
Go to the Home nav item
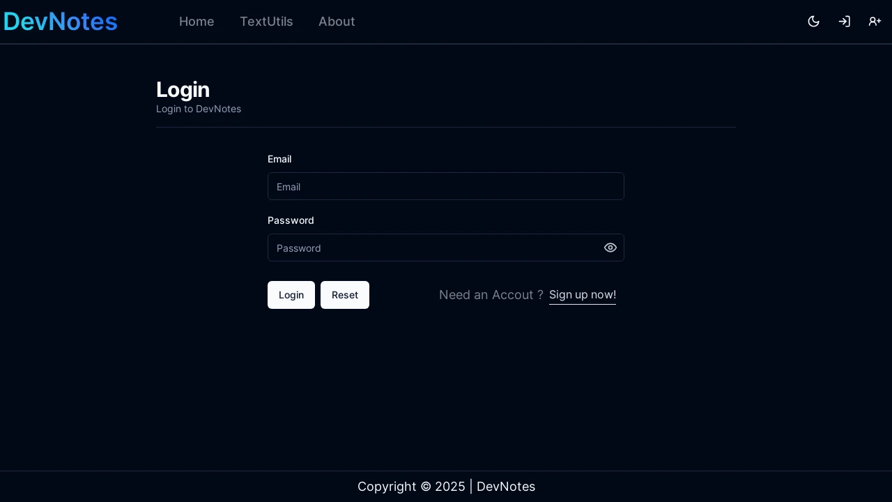click(197, 22)
